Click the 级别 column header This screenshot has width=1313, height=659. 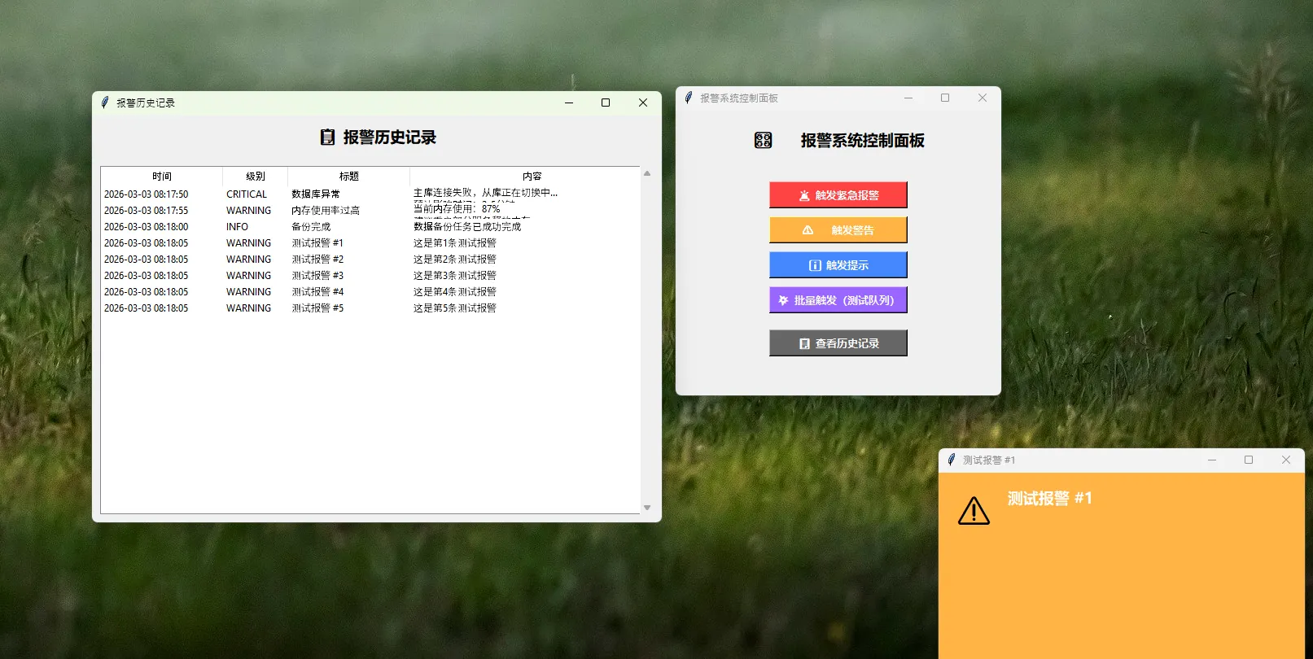coord(256,177)
